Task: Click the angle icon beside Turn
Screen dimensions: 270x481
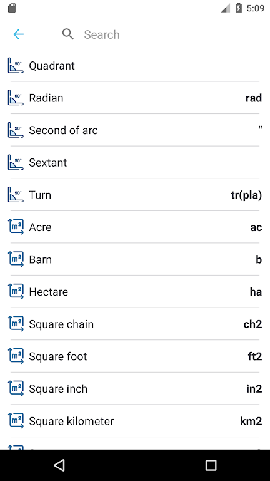Action: coord(16,195)
